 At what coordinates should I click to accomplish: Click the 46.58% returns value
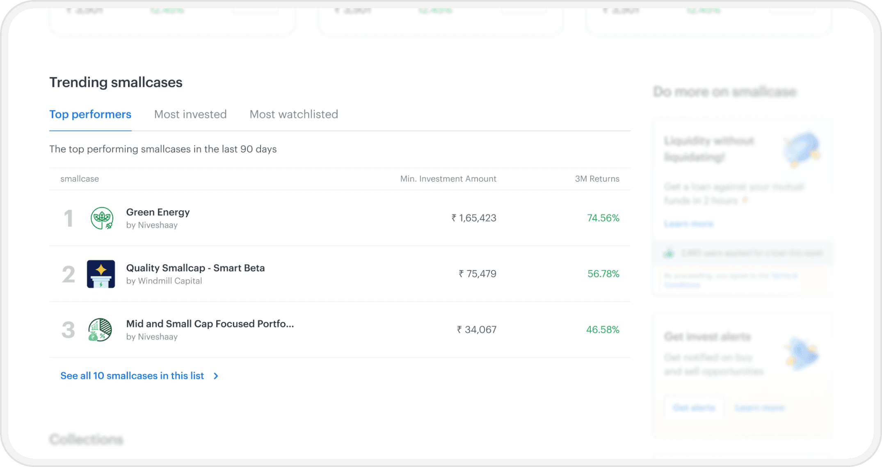(x=603, y=330)
